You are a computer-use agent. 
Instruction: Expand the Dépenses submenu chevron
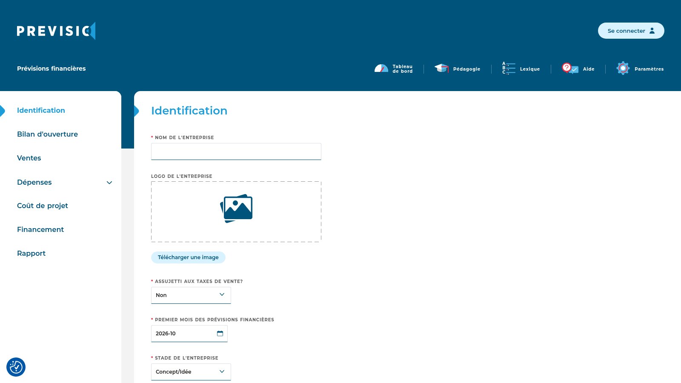pyautogui.click(x=109, y=183)
